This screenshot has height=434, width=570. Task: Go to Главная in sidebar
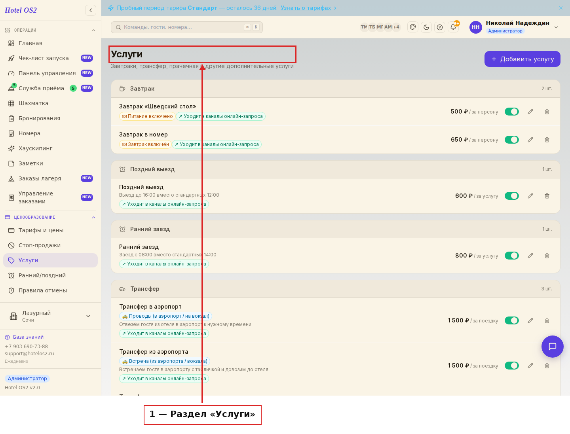tap(50, 43)
